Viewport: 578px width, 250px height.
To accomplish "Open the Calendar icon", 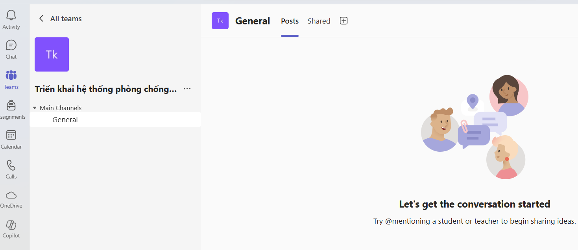I will (x=11, y=136).
